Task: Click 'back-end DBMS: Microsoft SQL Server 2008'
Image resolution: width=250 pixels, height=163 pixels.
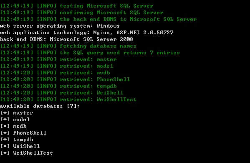Action: (x=66, y=39)
